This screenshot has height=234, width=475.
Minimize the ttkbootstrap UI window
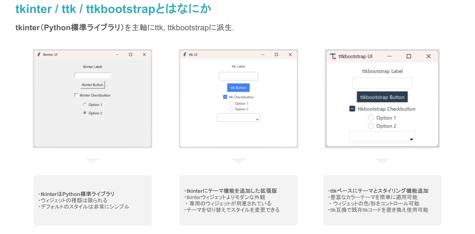pos(389,56)
